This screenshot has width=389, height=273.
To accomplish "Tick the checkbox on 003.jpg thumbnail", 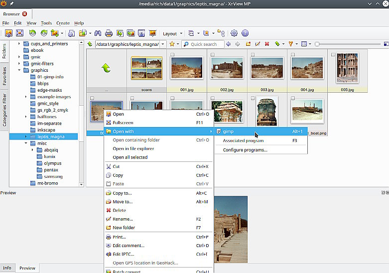I will (253, 55).
